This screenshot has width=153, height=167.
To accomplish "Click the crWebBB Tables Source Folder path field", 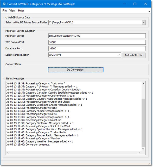I will 95,22.
